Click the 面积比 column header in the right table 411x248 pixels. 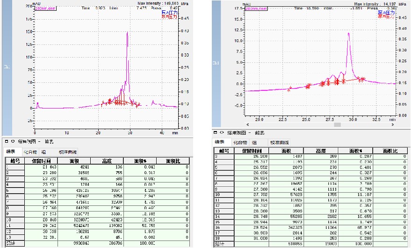pos(389,151)
